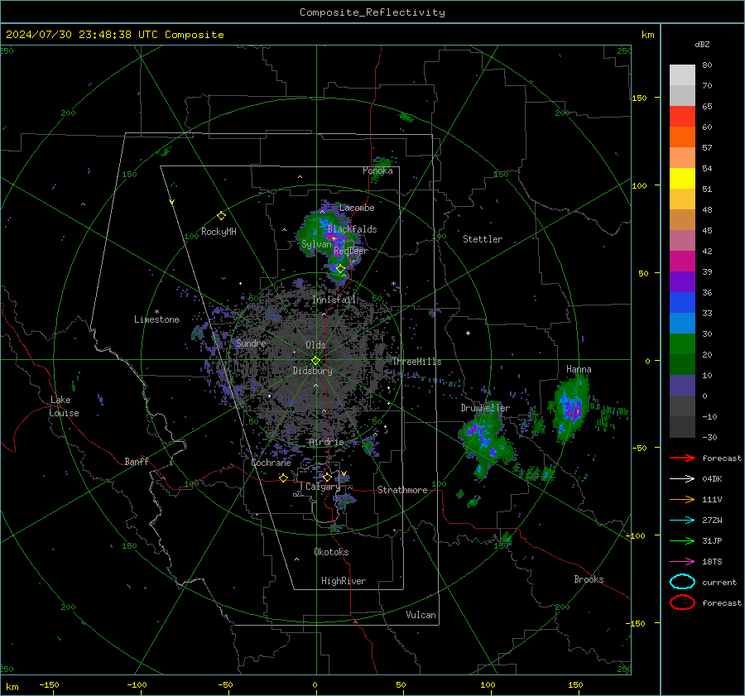Select the blue 36 dBZ color swatch

pyautogui.click(x=682, y=303)
